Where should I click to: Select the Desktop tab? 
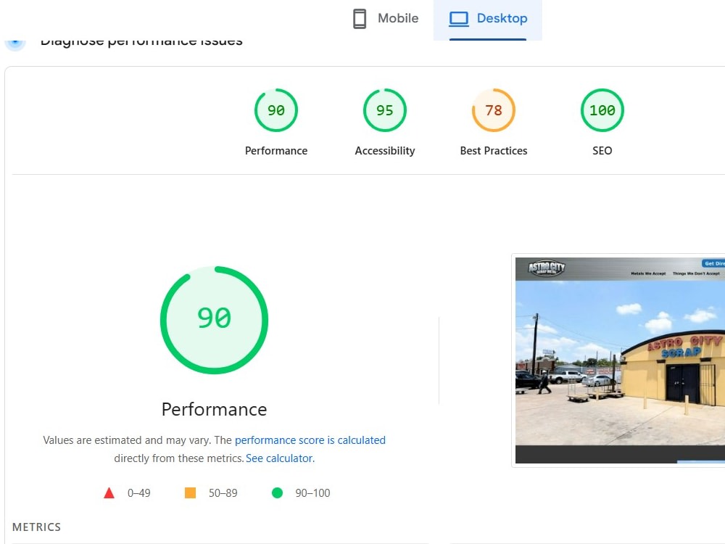488,19
